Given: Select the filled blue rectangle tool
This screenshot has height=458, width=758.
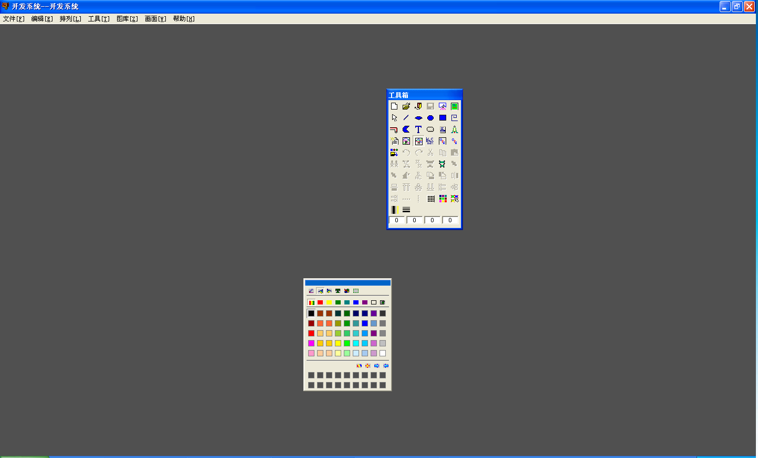Looking at the screenshot, I should pos(443,118).
